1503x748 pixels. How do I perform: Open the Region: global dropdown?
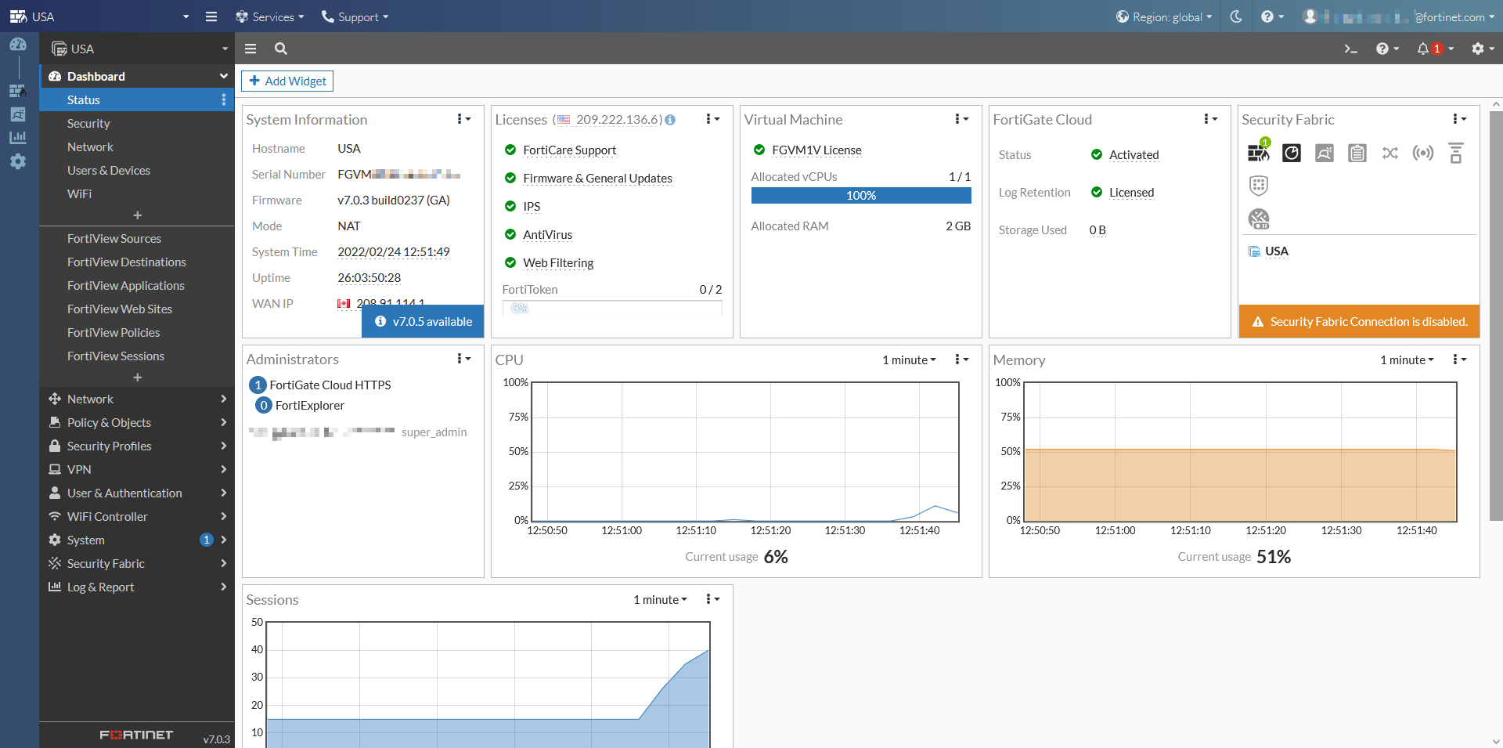pos(1164,16)
